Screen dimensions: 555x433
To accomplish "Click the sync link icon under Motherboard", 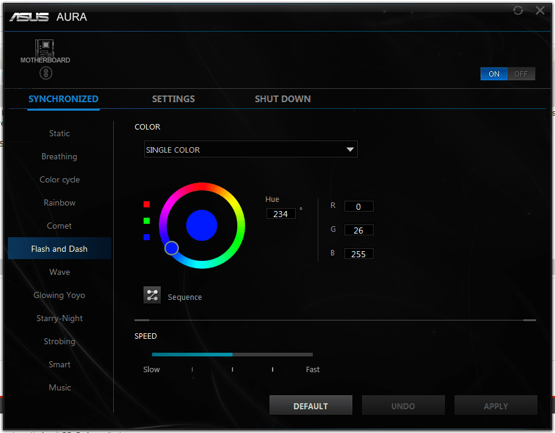I will pyautogui.click(x=46, y=73).
